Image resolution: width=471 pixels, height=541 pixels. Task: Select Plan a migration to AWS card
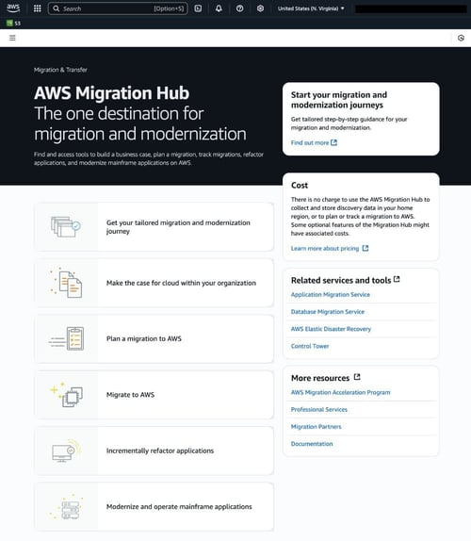(154, 338)
